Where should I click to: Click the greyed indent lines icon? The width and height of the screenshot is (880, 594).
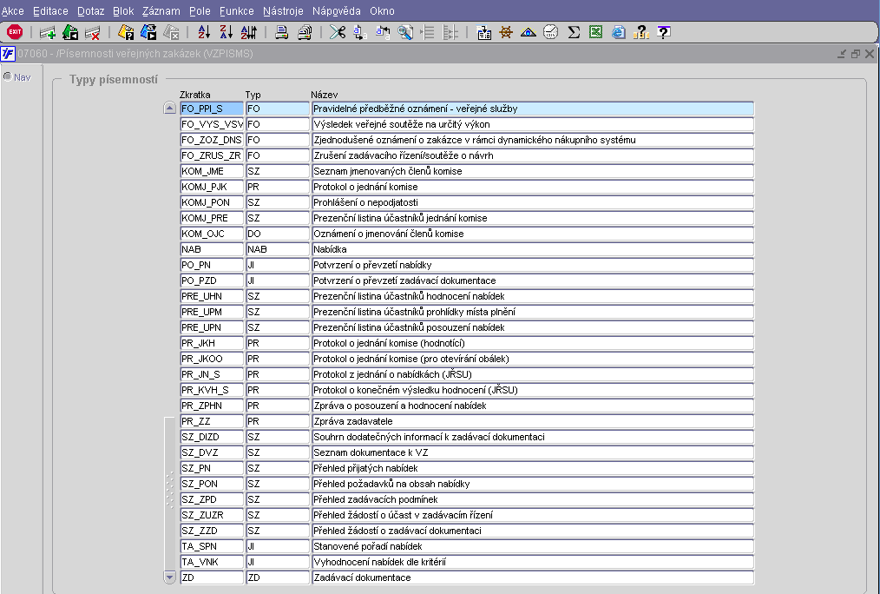427,32
